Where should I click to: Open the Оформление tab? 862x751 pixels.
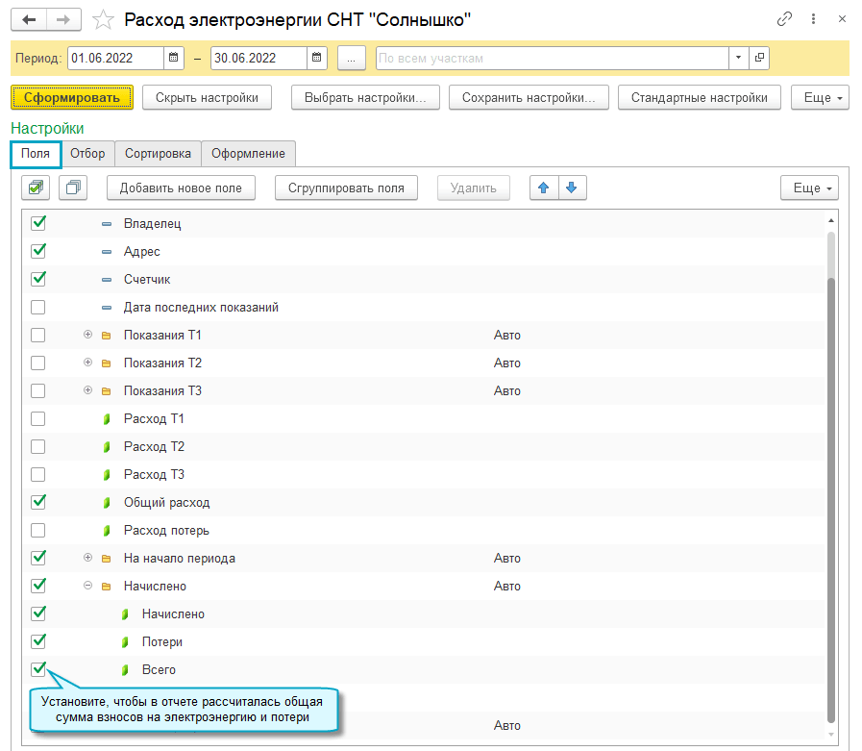click(248, 154)
